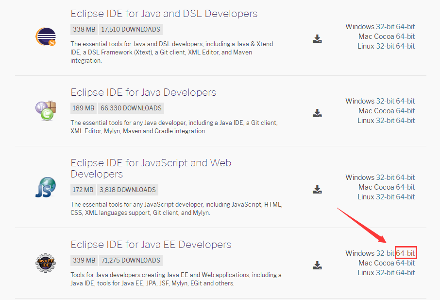This screenshot has height=300, width=440.
Task: Select Mac Cocoa 64-bit for Java Developers
Action: [x=405, y=111]
